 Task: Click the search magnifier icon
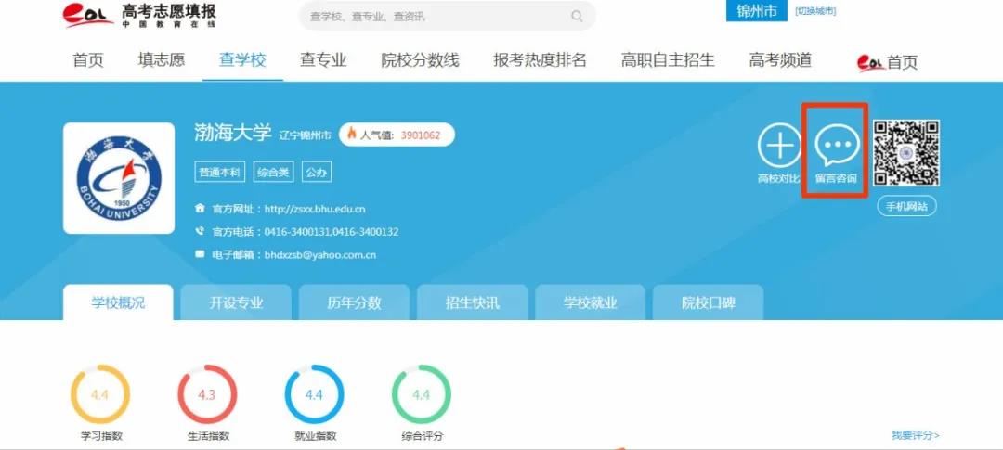[577, 17]
